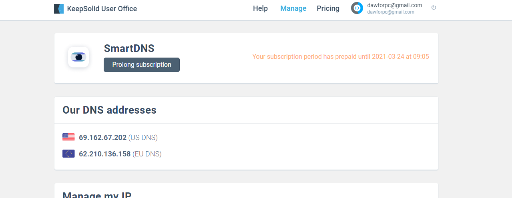Screen dimensions: 512x198
Task: Go to the Manage tab
Action: tap(293, 8)
